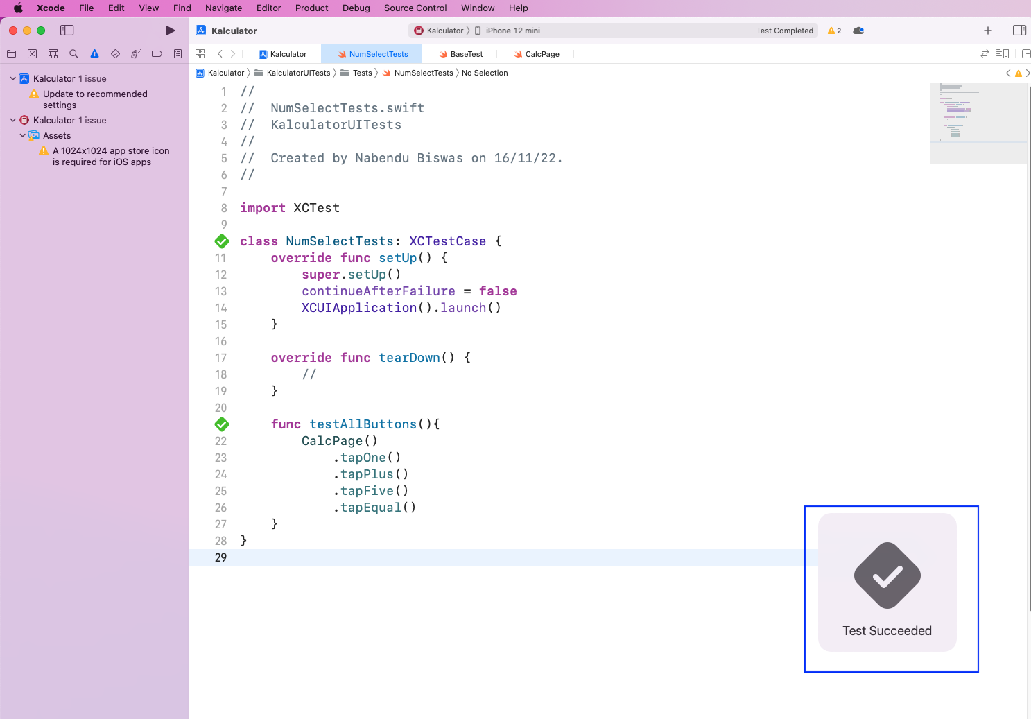Click the Kalculator project title in toolbar

point(234,31)
